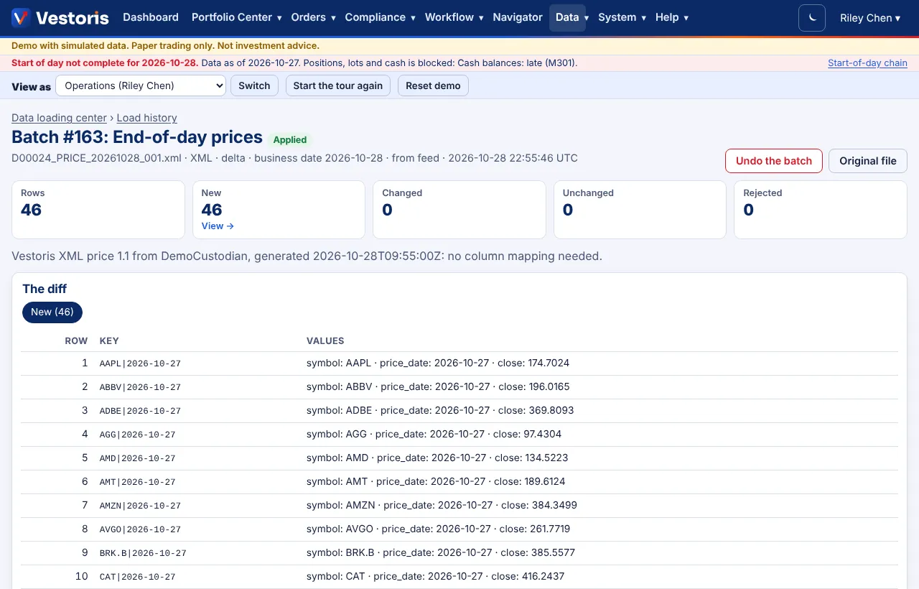The image size is (919, 589).
Task: Follow the Start-of-day chain link
Action: pos(867,63)
